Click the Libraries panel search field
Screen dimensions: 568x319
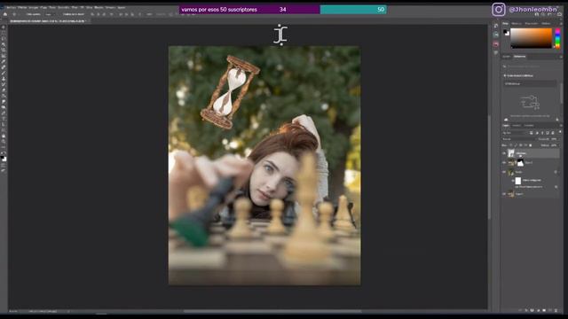click(x=531, y=67)
